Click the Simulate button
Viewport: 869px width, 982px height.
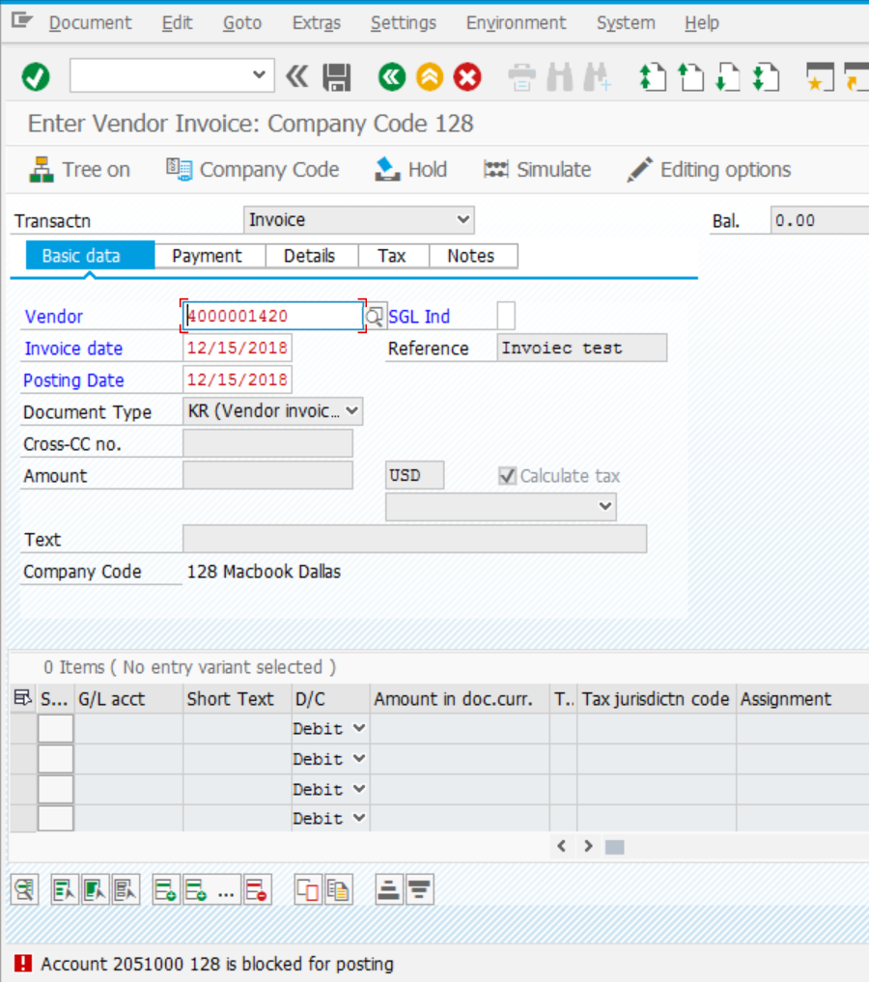[537, 170]
